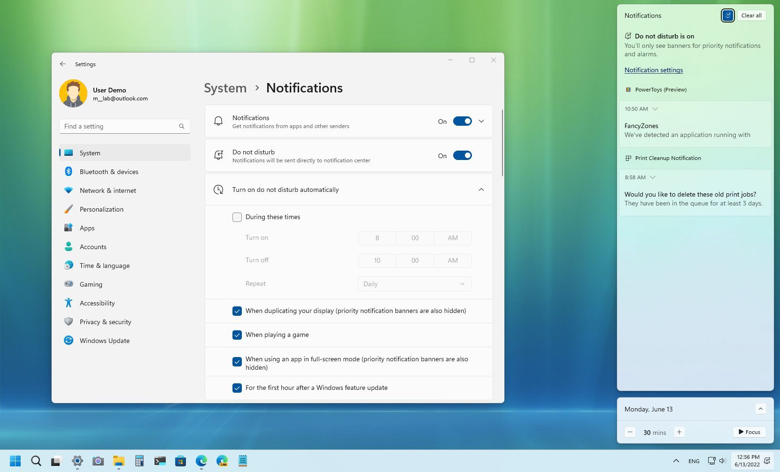
Task: Increase focus session minutes with plus stepper
Action: pos(679,432)
